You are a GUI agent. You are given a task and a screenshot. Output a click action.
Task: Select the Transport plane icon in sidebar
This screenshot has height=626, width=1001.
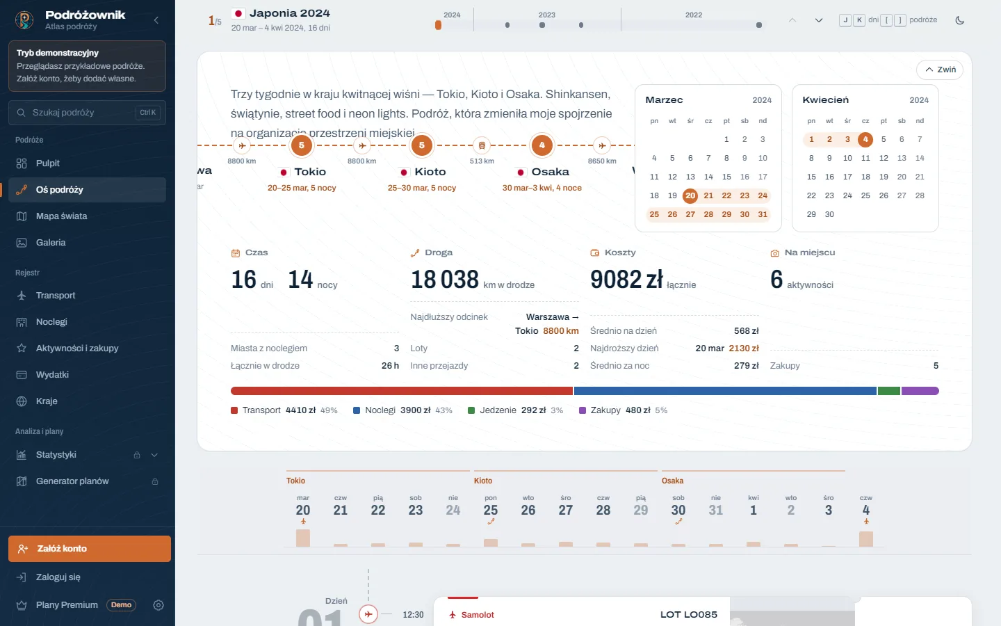pyautogui.click(x=22, y=296)
